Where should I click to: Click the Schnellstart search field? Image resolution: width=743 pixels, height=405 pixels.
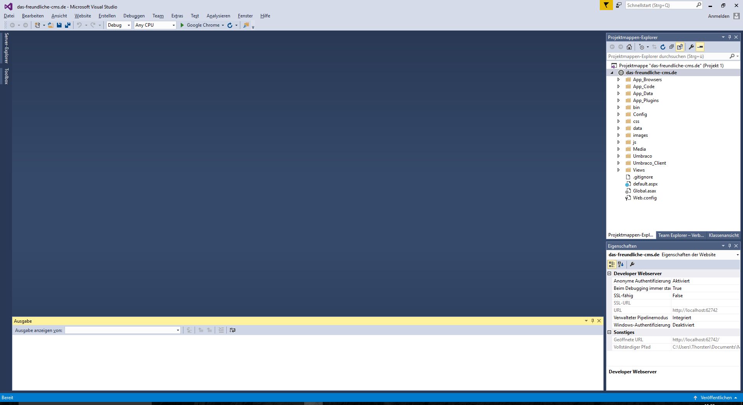pyautogui.click(x=660, y=5)
